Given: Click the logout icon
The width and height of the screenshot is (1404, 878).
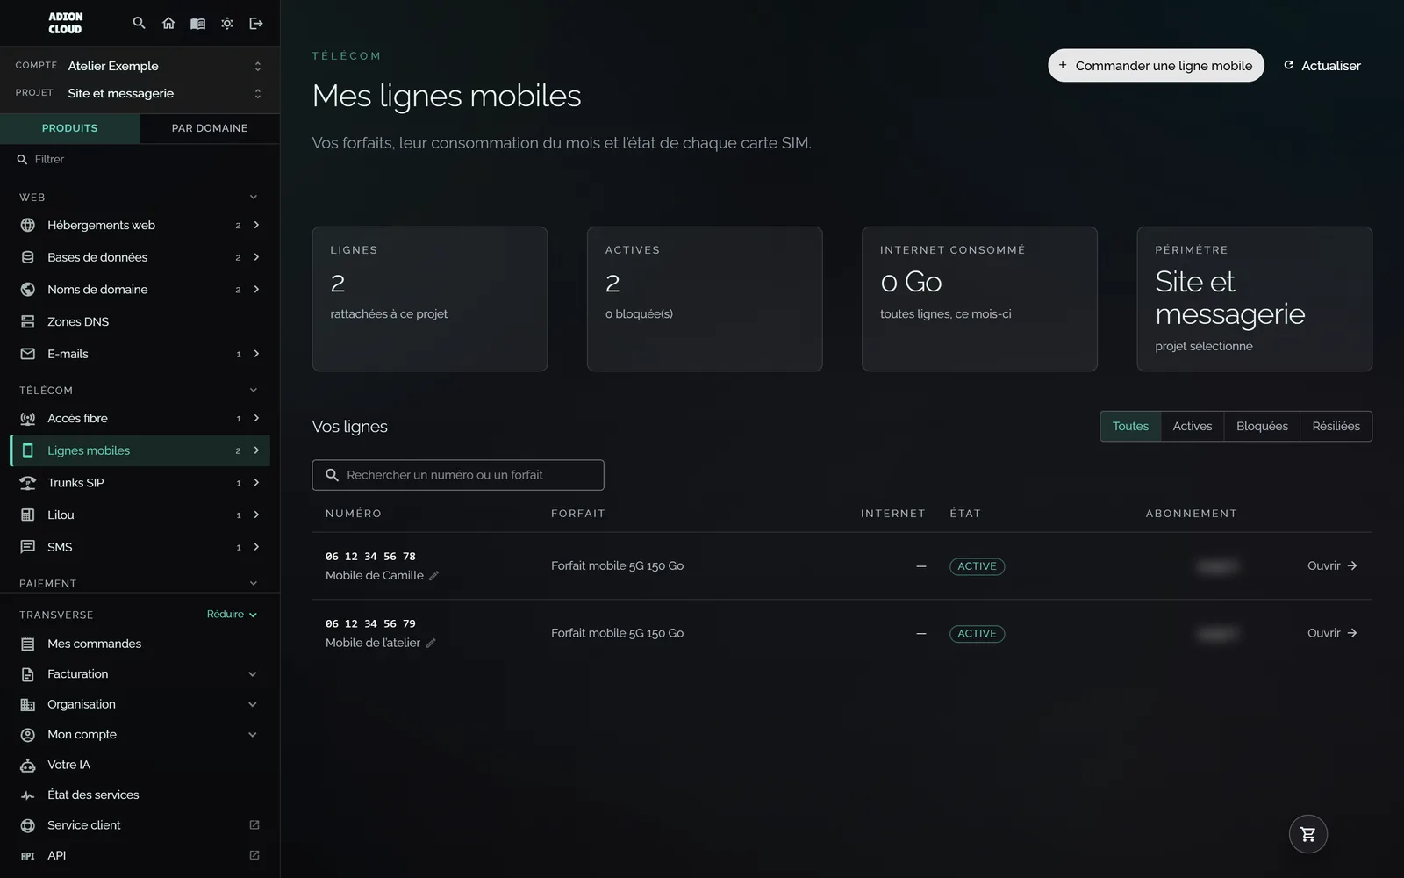Looking at the screenshot, I should point(256,23).
